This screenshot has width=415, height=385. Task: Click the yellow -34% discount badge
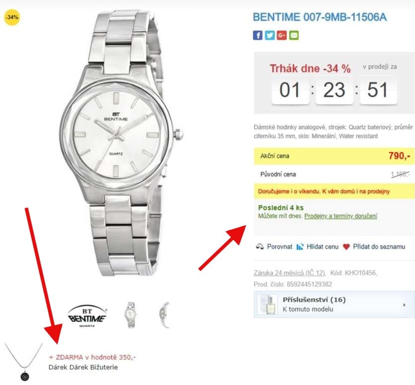[12, 17]
